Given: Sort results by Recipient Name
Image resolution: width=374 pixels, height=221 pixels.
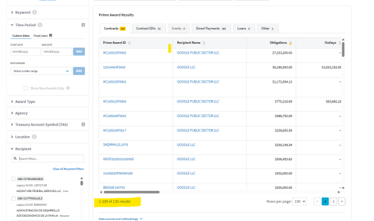Looking at the screenshot, I should point(204,43).
